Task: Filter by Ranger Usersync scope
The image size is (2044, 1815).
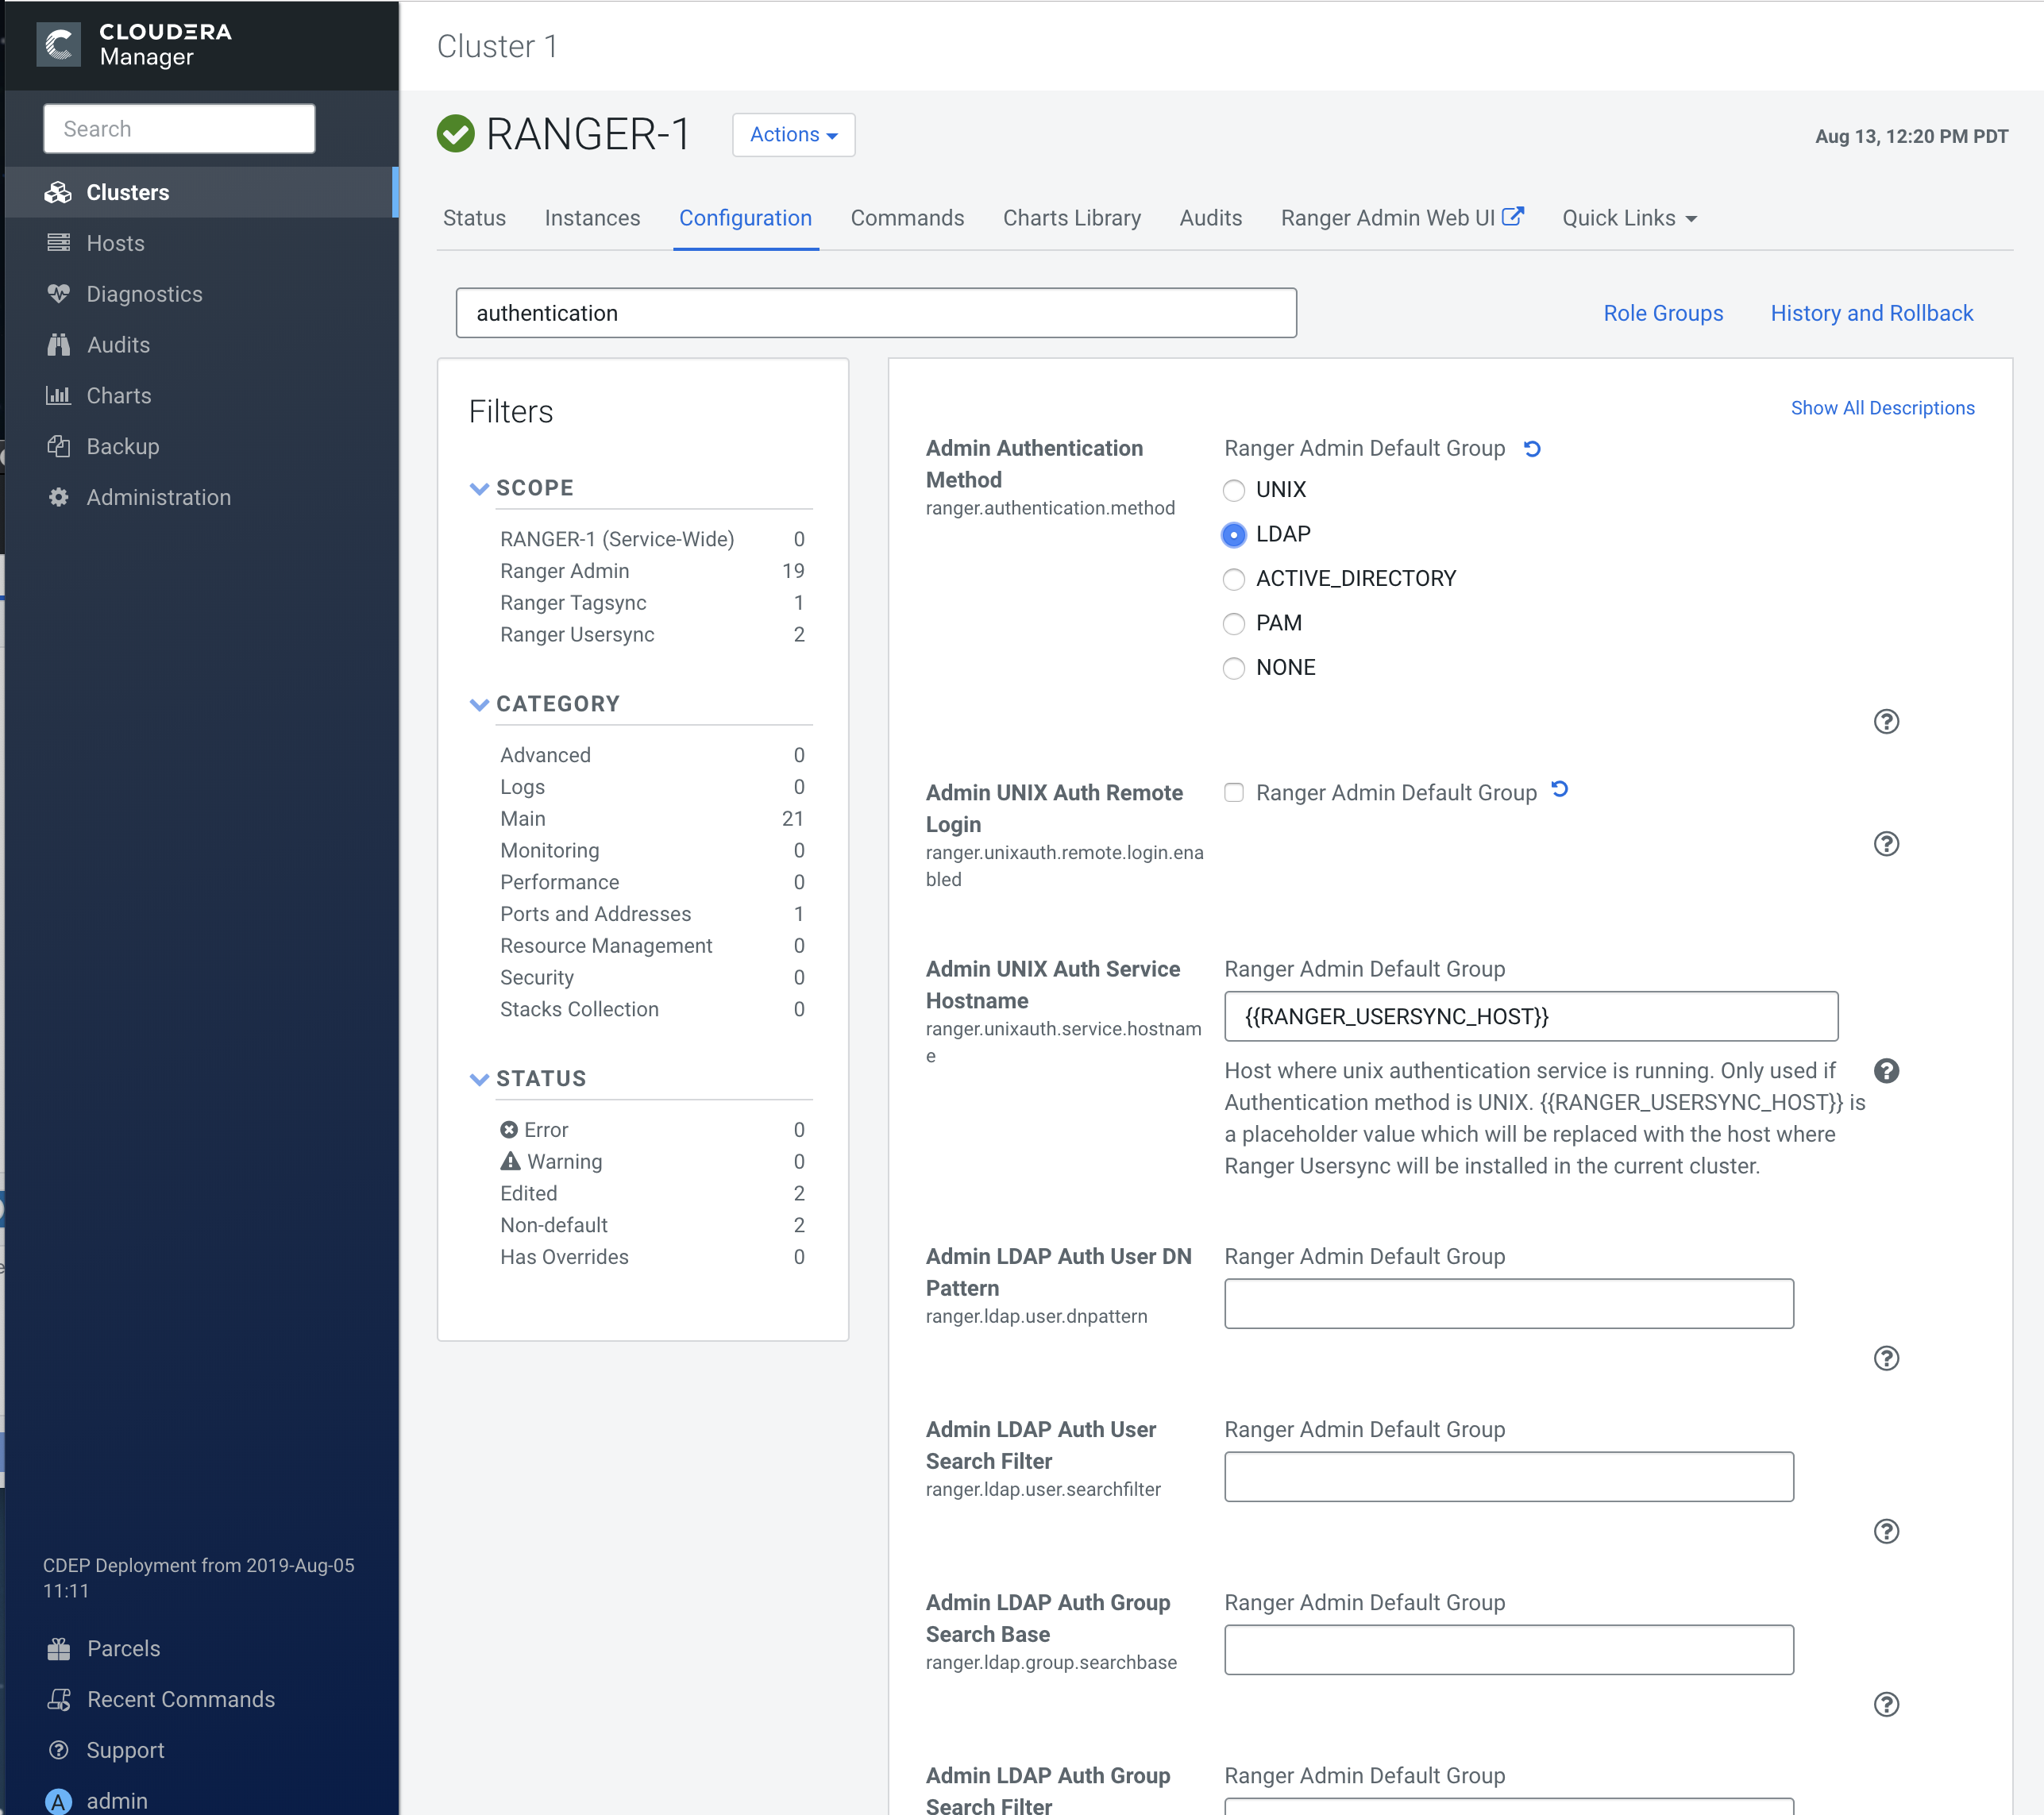Action: pos(577,635)
